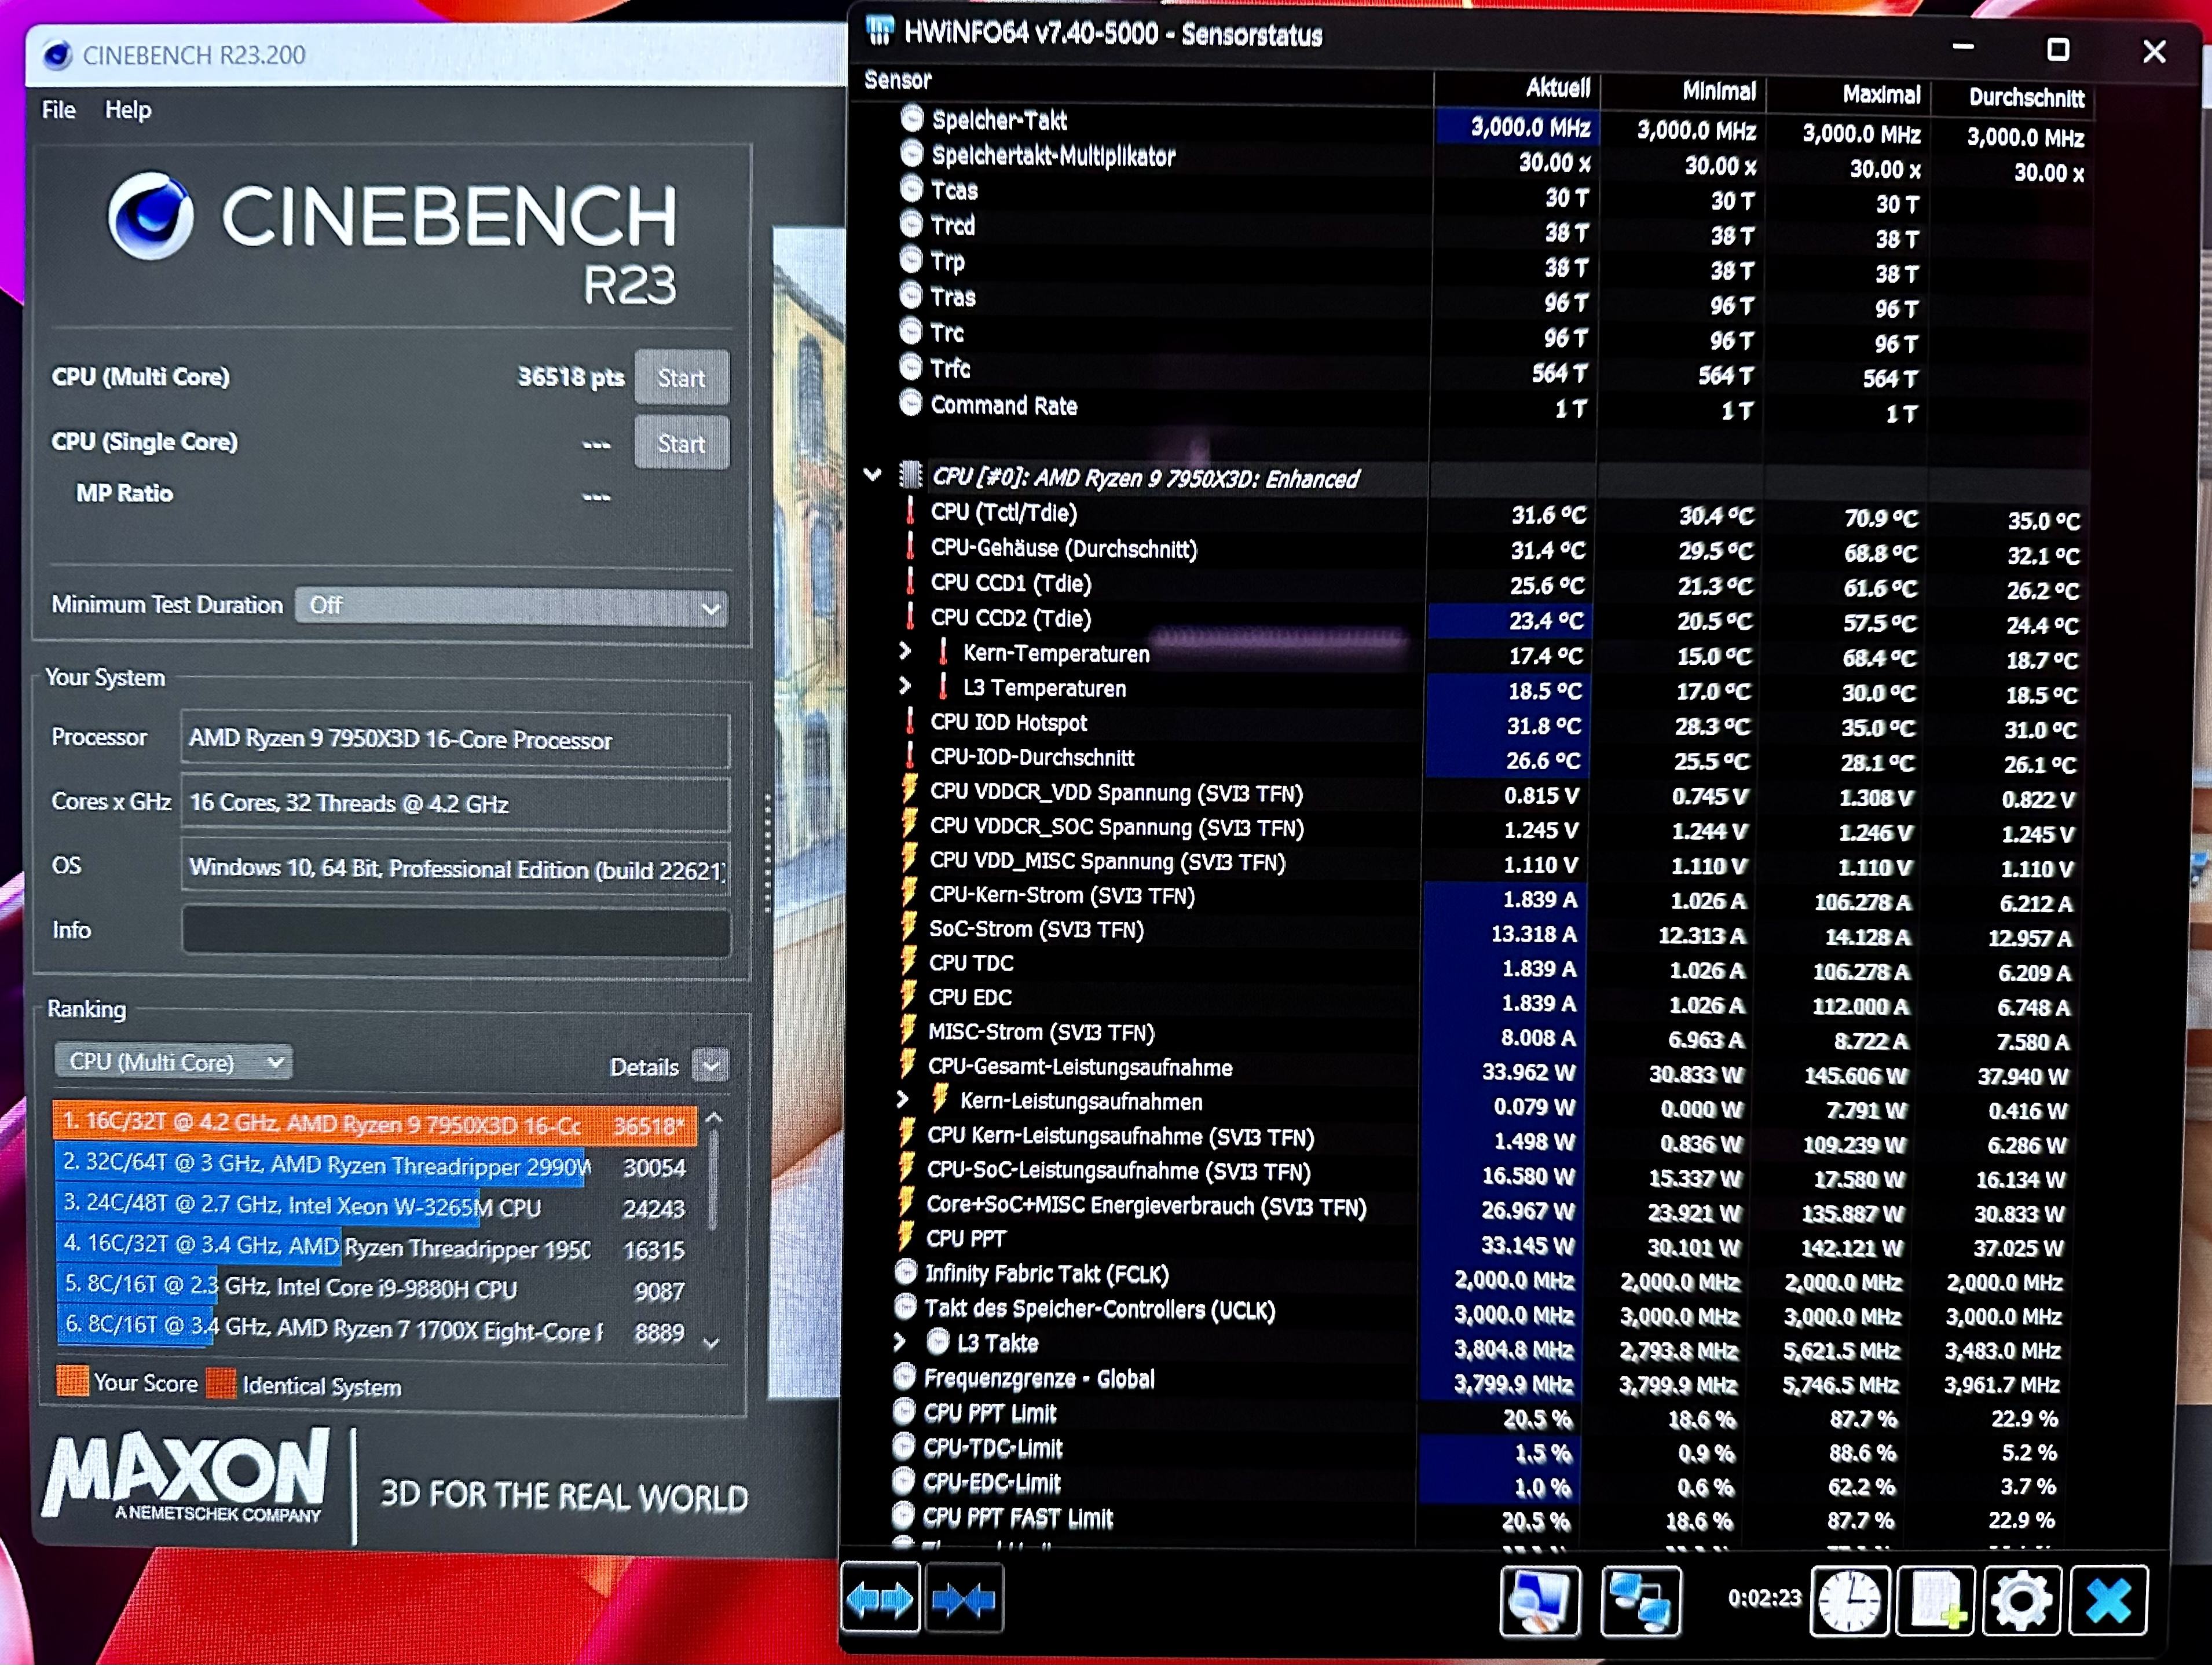Open the remote center network icon
Screen dimensions: 2212x1665
[1640, 1600]
